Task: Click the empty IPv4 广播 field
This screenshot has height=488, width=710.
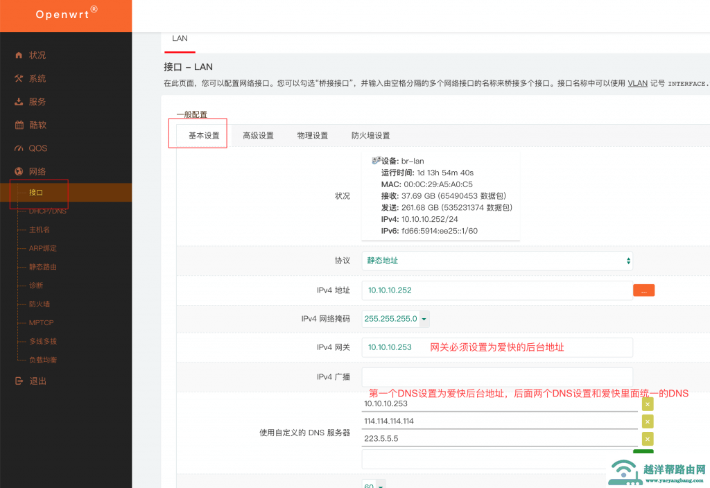Action: (497, 376)
